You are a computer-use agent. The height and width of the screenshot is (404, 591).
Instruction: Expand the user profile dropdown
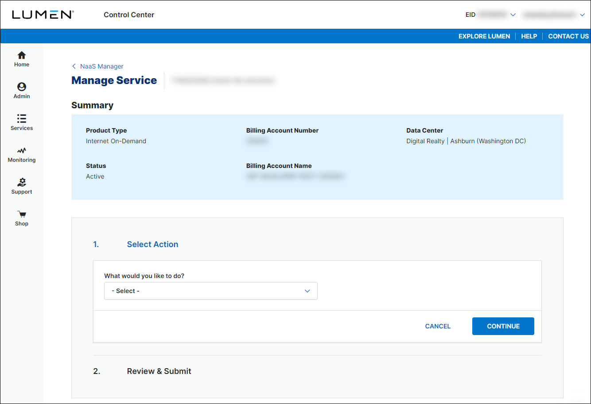582,15
